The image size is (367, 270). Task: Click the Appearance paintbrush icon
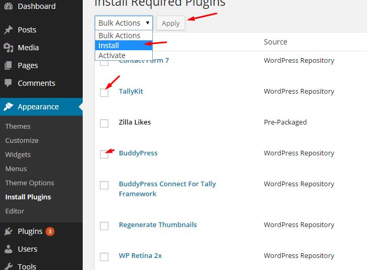[8, 106]
